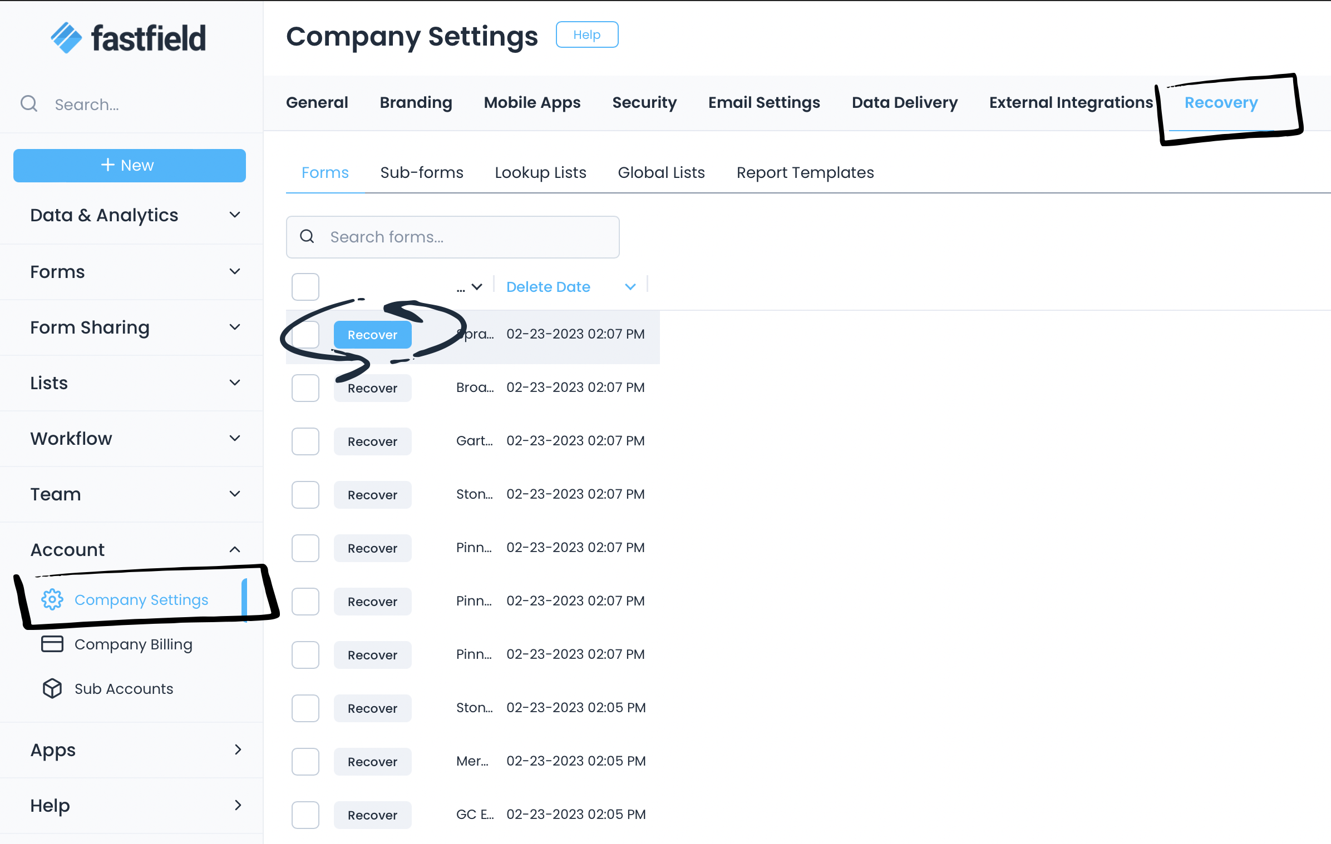Image resolution: width=1331 pixels, height=844 pixels.
Task: Open Company Billing card icon
Action: pos(52,644)
